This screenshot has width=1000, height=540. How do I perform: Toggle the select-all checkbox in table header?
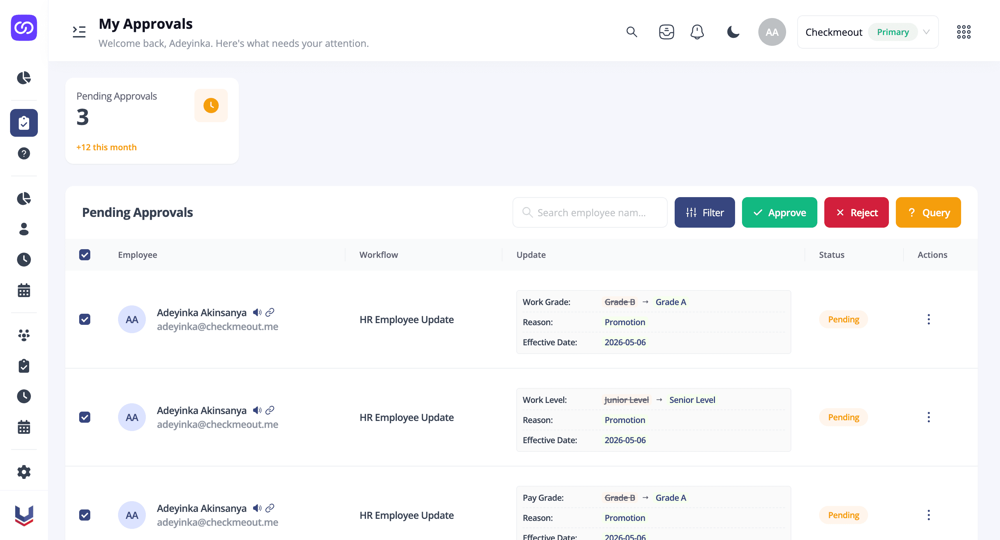pos(85,254)
